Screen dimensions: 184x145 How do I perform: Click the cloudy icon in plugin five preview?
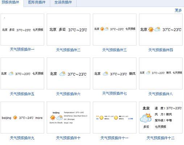pyautogui.click(x=11, y=73)
